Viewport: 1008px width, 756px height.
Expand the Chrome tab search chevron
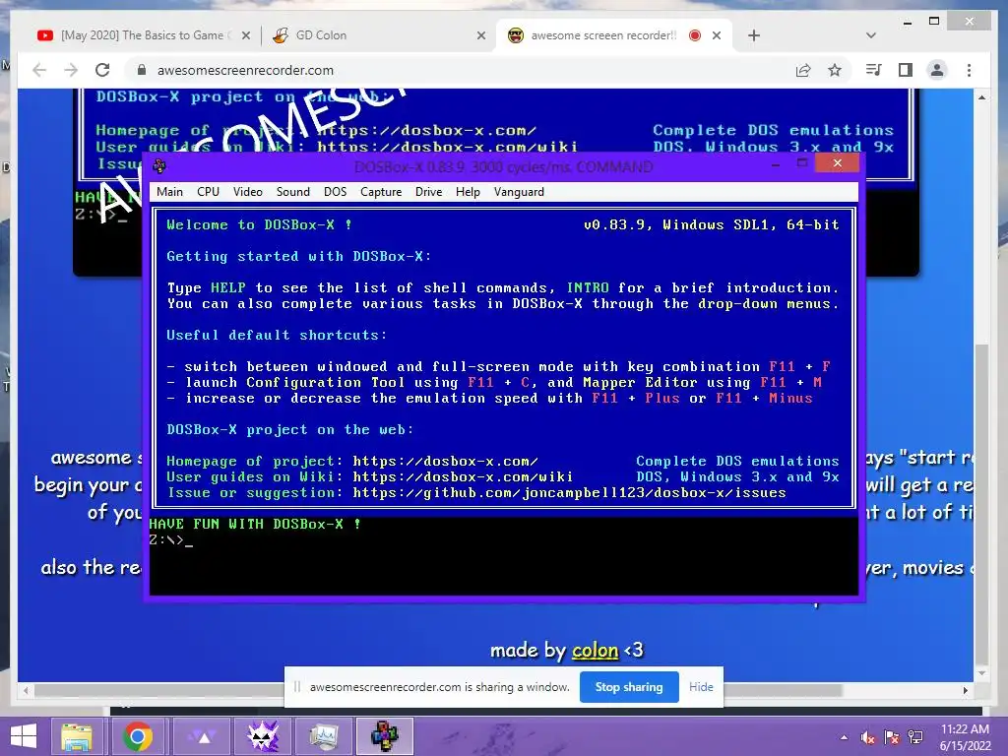pos(871,35)
